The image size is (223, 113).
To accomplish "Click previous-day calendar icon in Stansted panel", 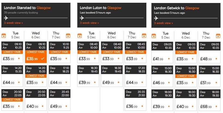I will pyautogui.click(x=4, y=35).
